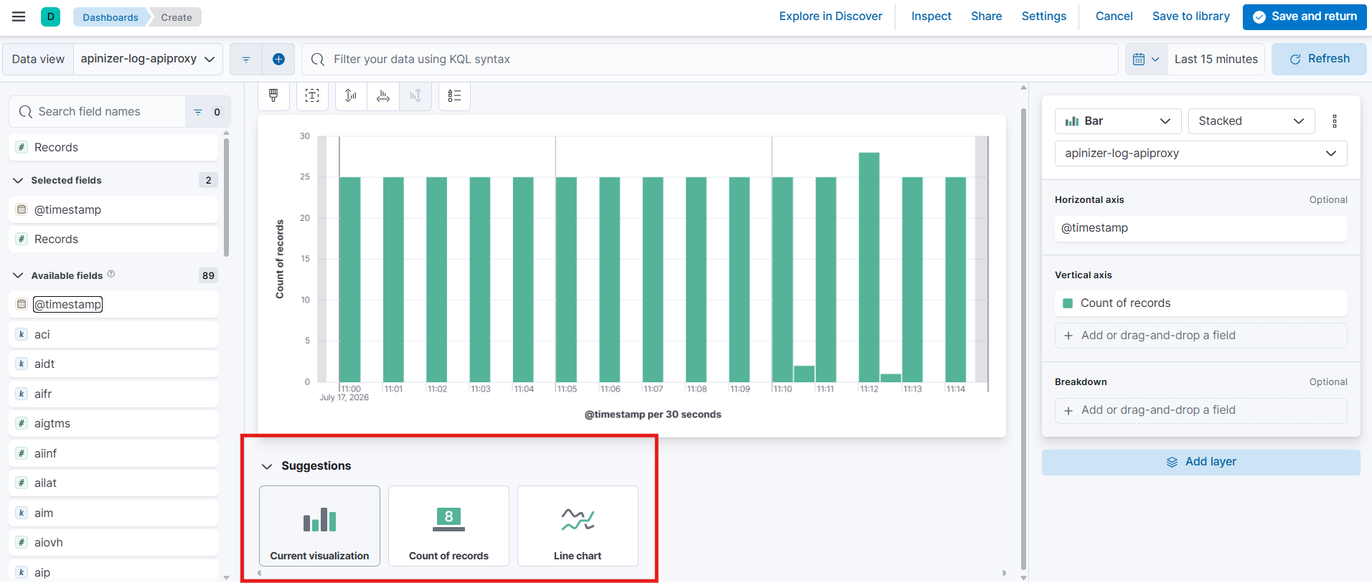
Task: Open the Stacked mode dropdown
Action: tap(1251, 121)
